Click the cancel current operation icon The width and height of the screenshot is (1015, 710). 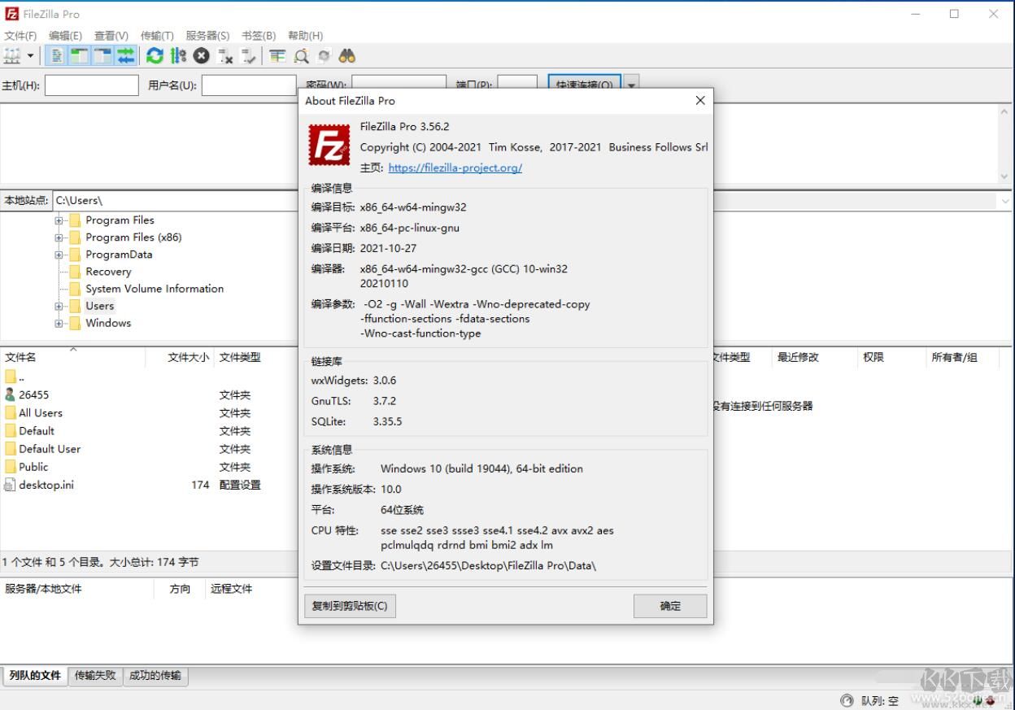pos(202,56)
